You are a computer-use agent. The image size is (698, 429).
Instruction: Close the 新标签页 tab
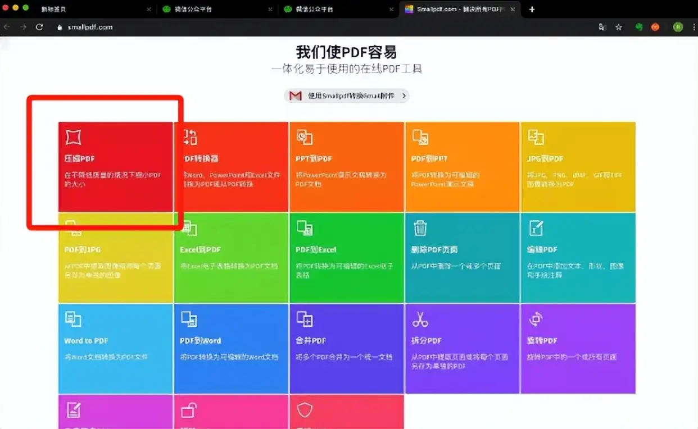coord(149,9)
